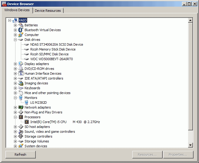Click the Batteries category icon

(21, 25)
